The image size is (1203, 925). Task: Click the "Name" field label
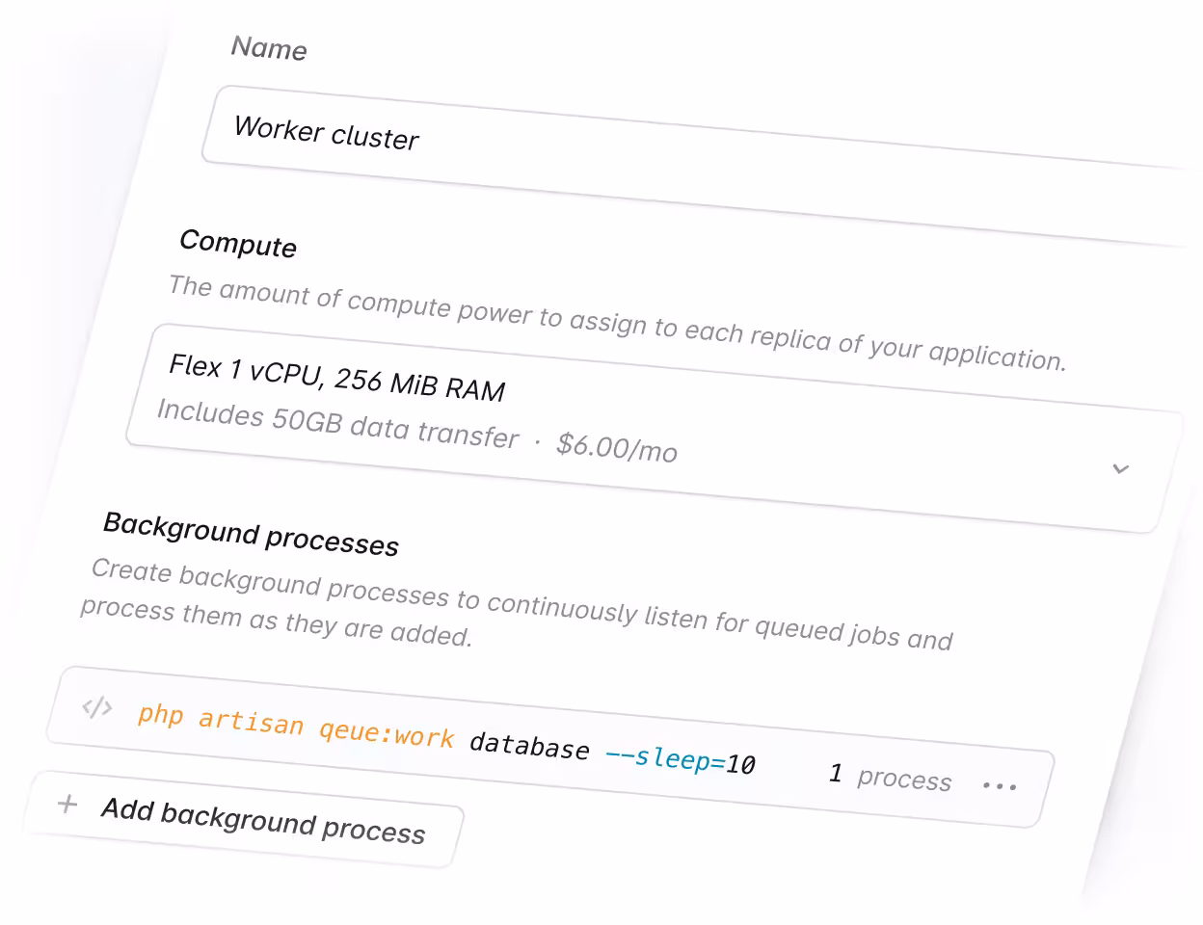269,48
